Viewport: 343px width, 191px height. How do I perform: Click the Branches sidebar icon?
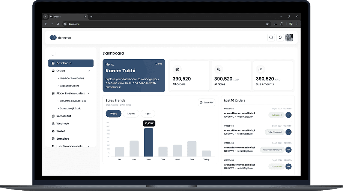[x=53, y=139]
